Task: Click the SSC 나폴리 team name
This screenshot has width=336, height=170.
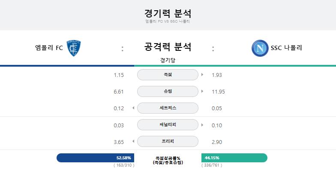Action: pos(286,48)
